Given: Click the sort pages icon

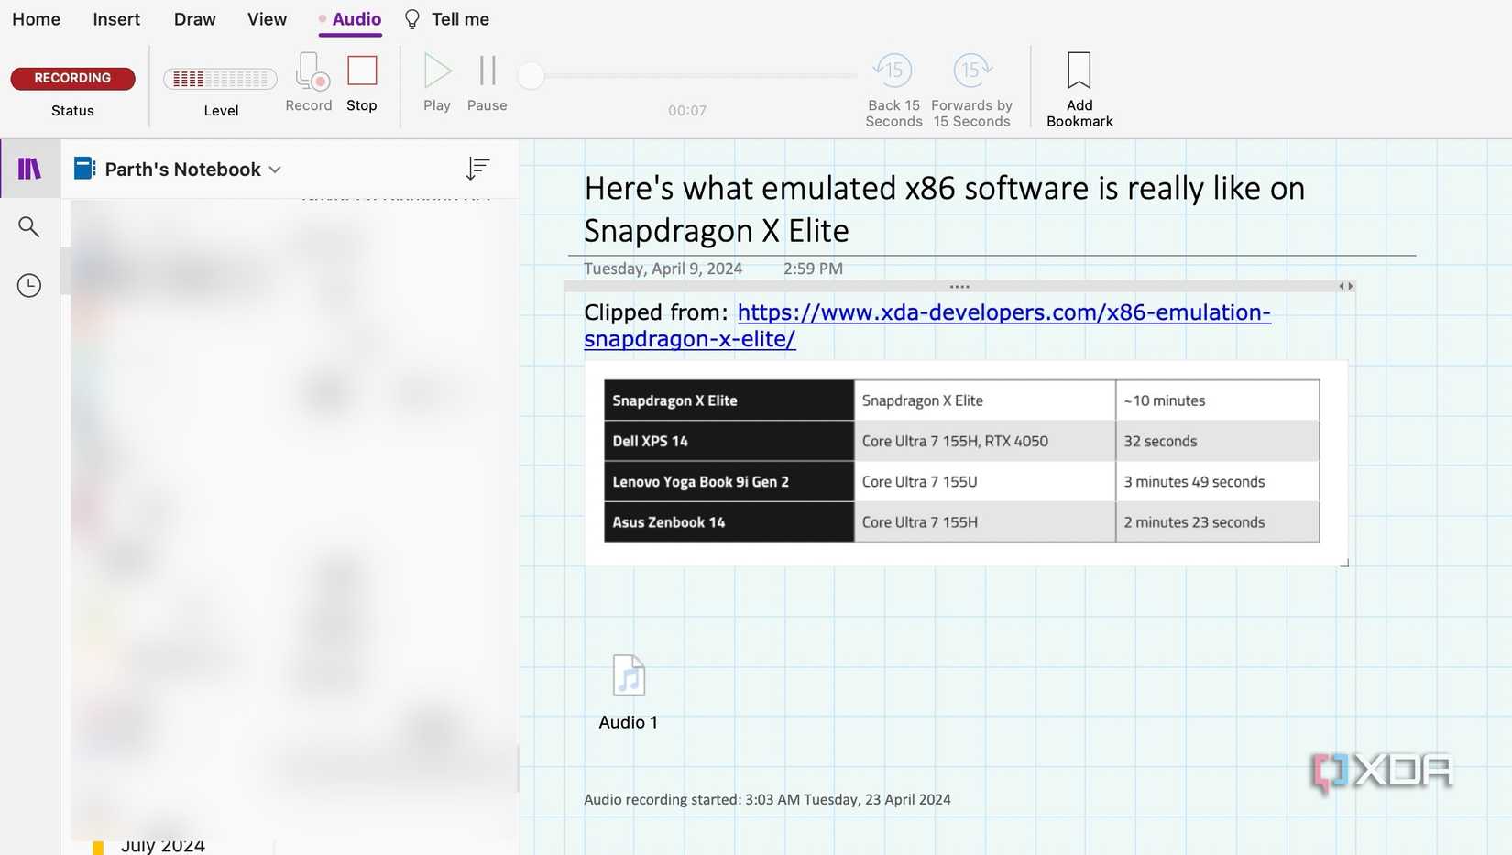Looking at the screenshot, I should point(477,169).
